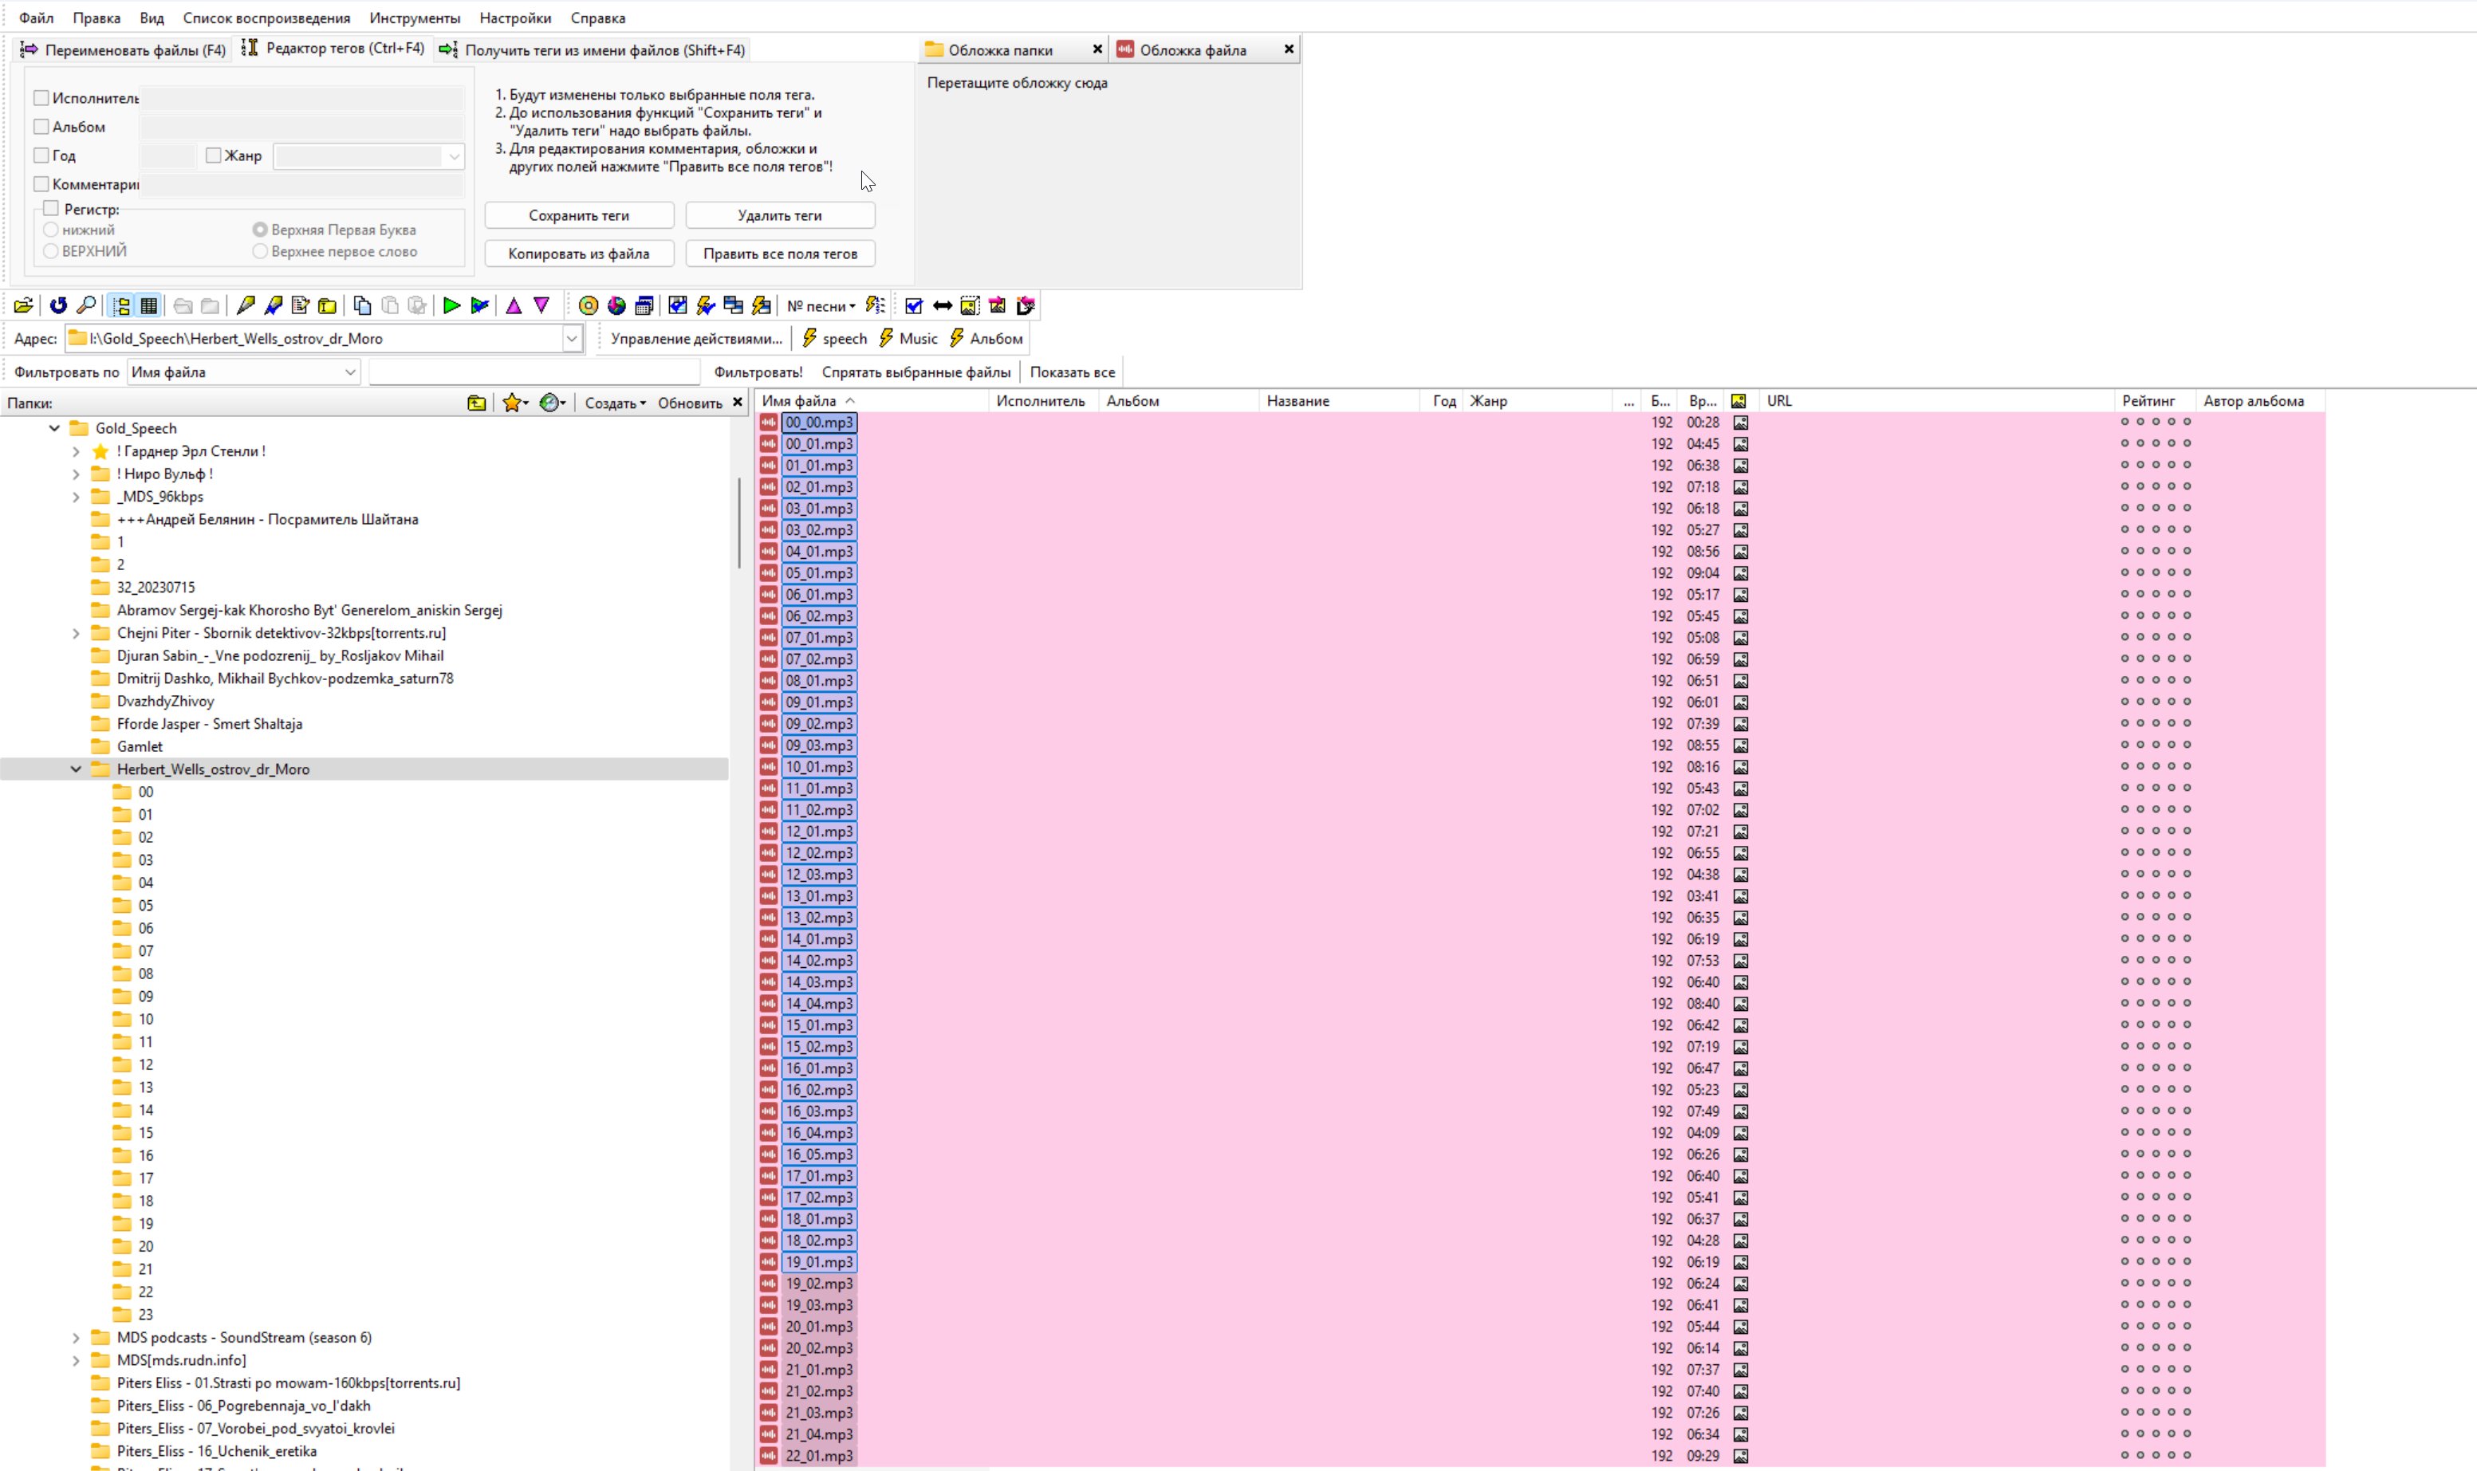Click Править все поля тегов button
This screenshot has width=2477, height=1471.
(780, 254)
